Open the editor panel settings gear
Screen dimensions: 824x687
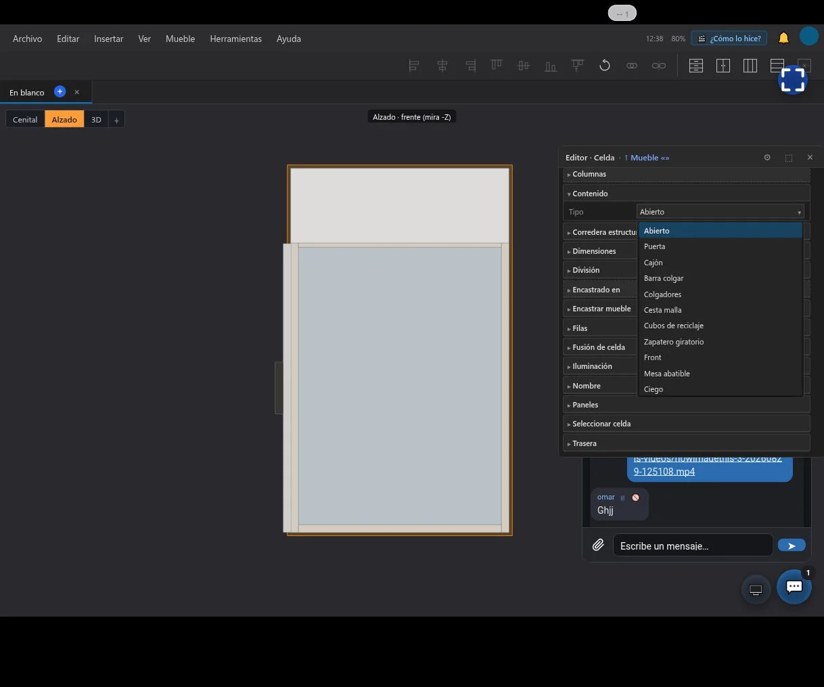767,158
